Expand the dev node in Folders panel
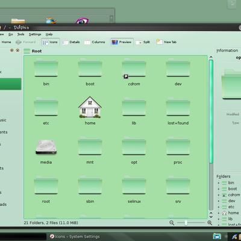This screenshot has height=241, width=241. pyautogui.click(x=219, y=201)
